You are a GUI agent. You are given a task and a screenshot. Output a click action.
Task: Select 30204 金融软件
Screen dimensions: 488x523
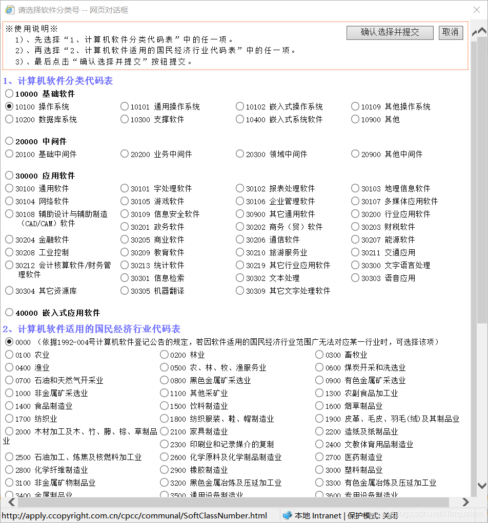tap(9, 239)
